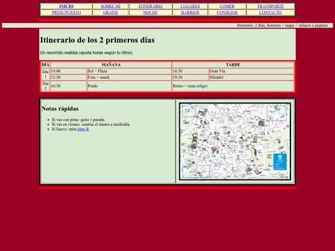The width and height of the screenshot is (335, 251).
Task: Click the 'Foto + snack' cell
Action: 129,77
